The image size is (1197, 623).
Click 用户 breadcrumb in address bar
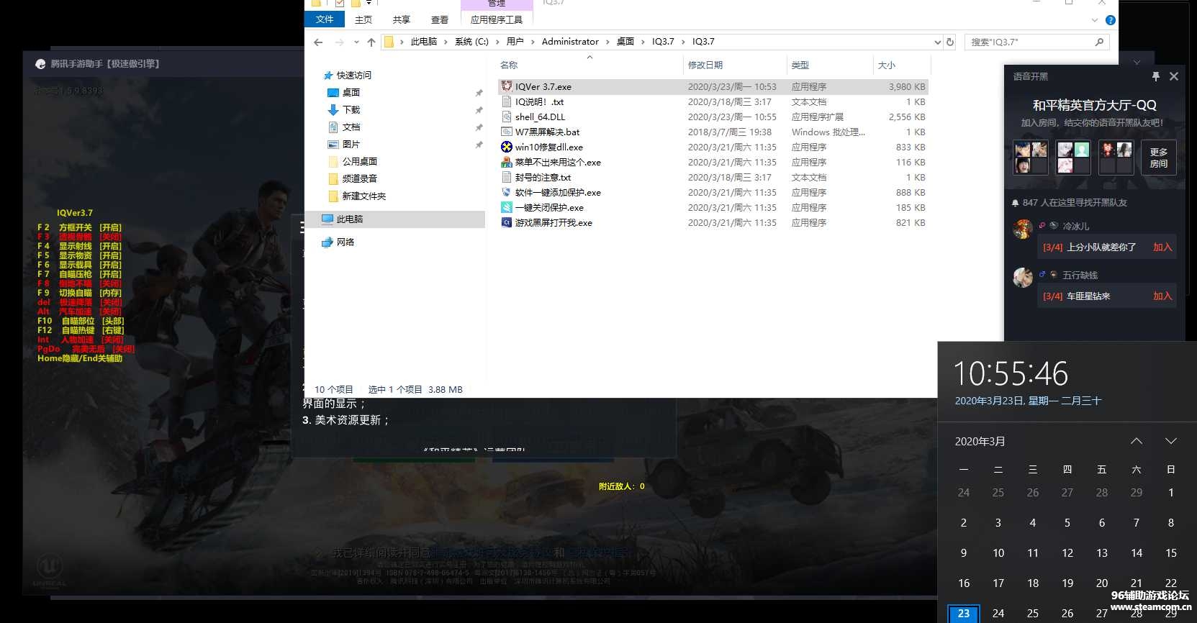(515, 42)
